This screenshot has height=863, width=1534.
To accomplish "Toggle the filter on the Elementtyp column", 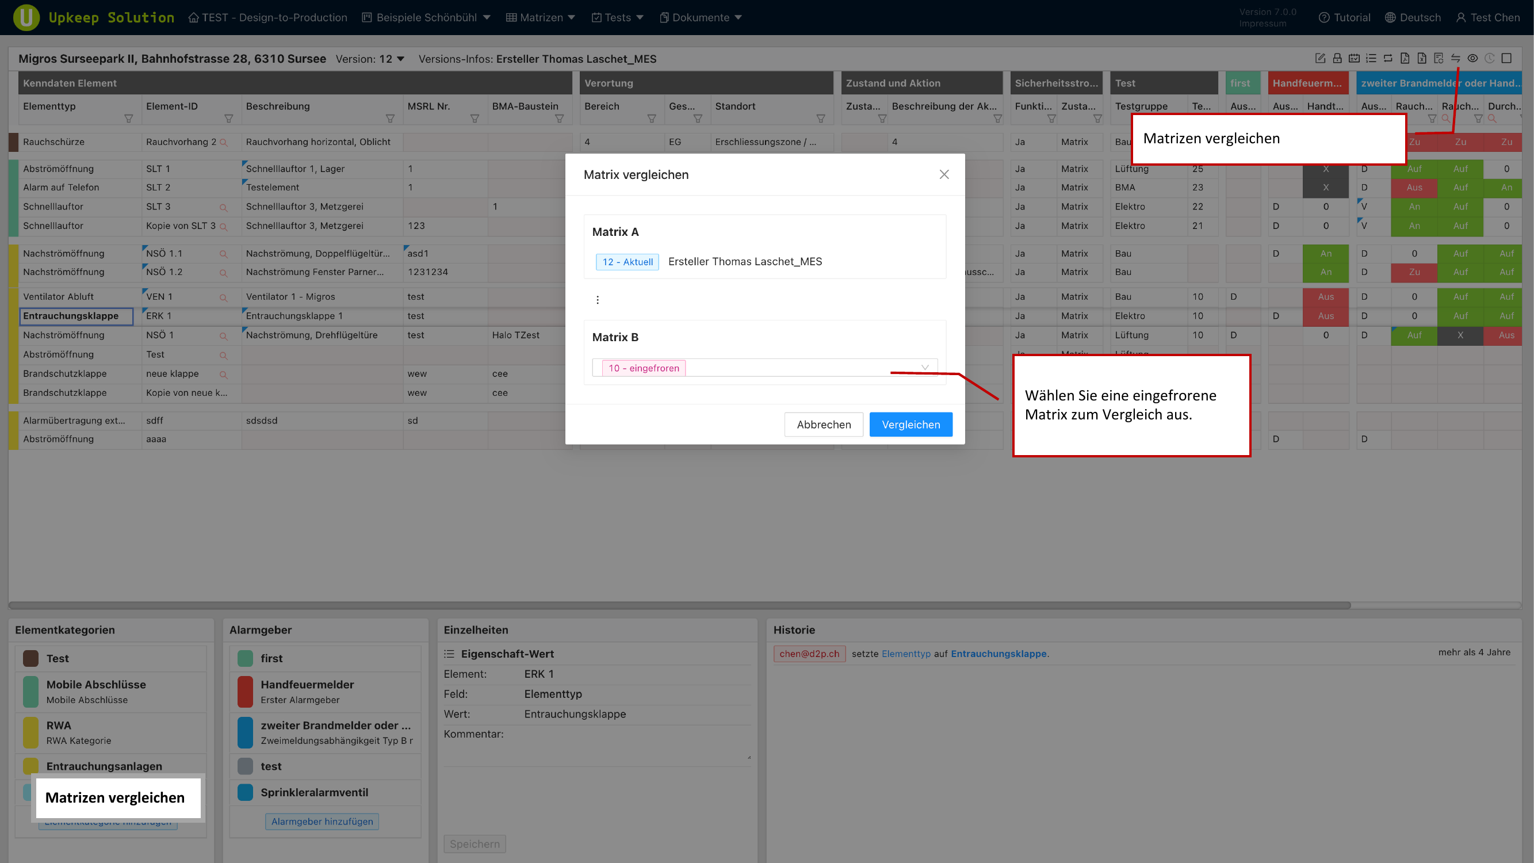I will [x=128, y=119].
